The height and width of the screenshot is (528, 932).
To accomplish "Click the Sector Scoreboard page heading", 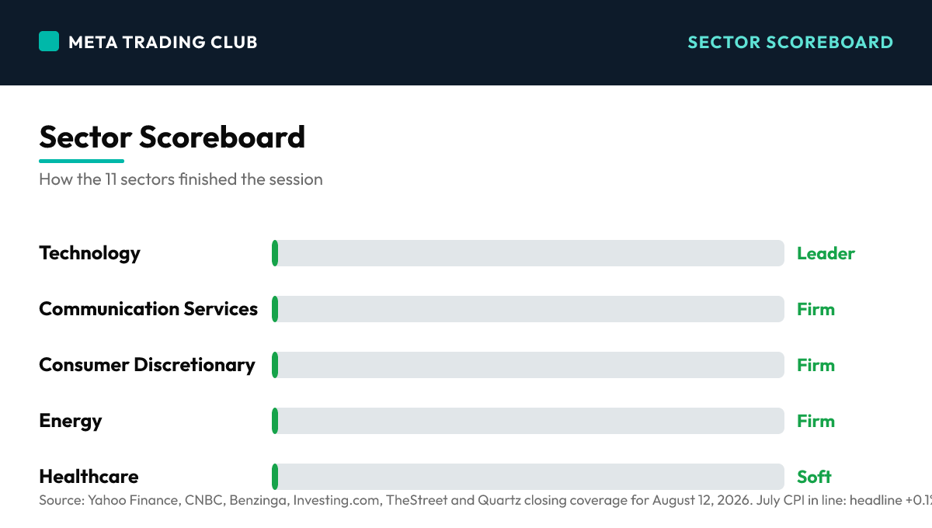I will click(172, 137).
